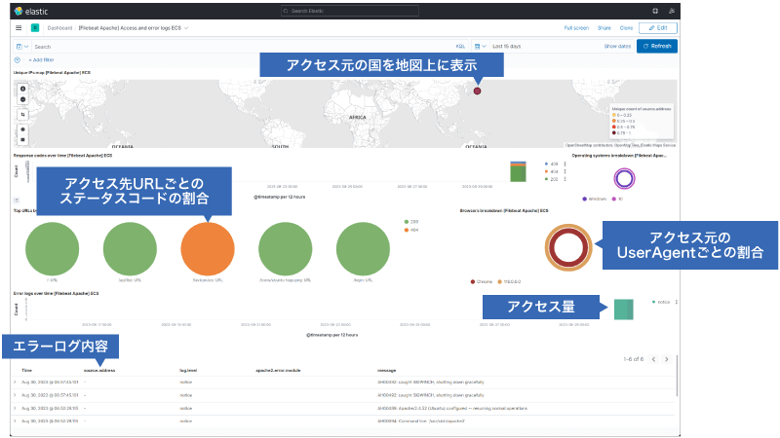780x438 pixels.
Task: Toggle the Chrome legend item
Action: click(481, 281)
